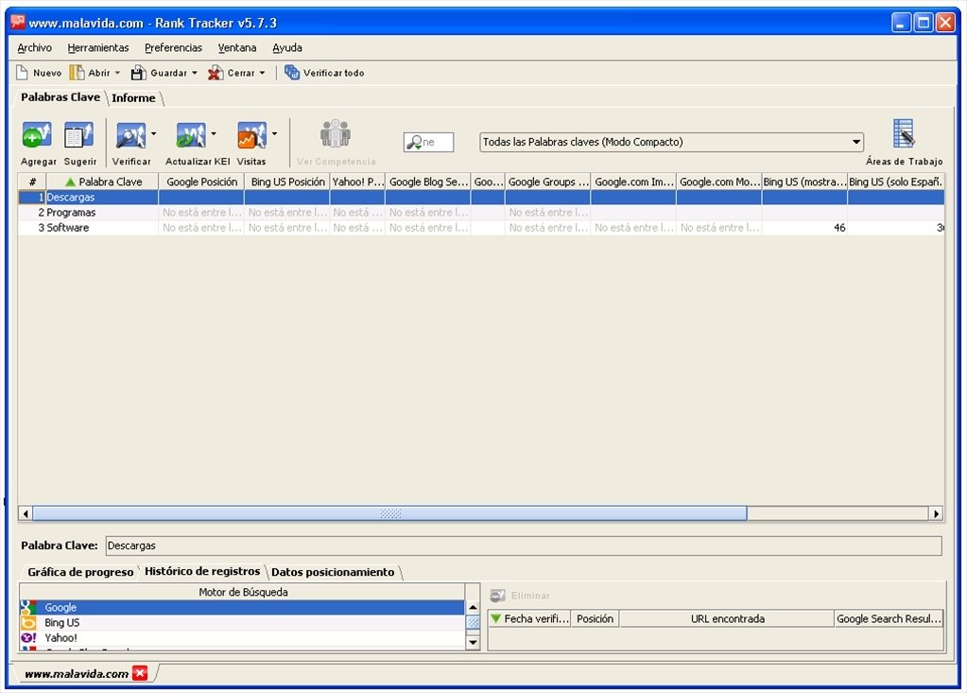Select the Bing US icon in the engine list
Screen dimensions: 967x693
point(28,623)
